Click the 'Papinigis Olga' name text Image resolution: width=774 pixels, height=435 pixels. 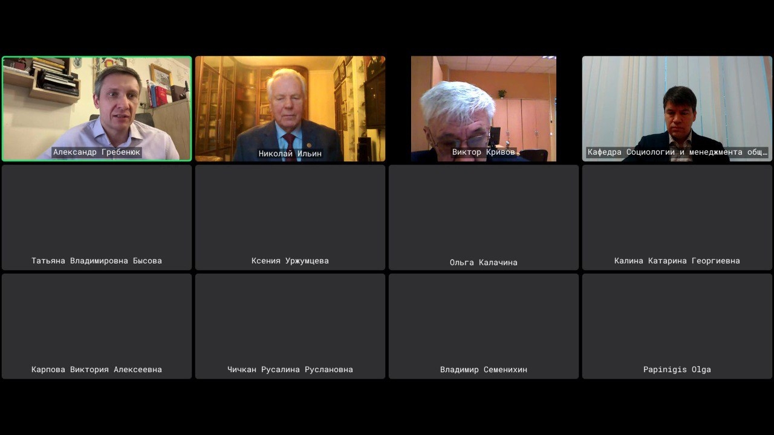point(677,370)
